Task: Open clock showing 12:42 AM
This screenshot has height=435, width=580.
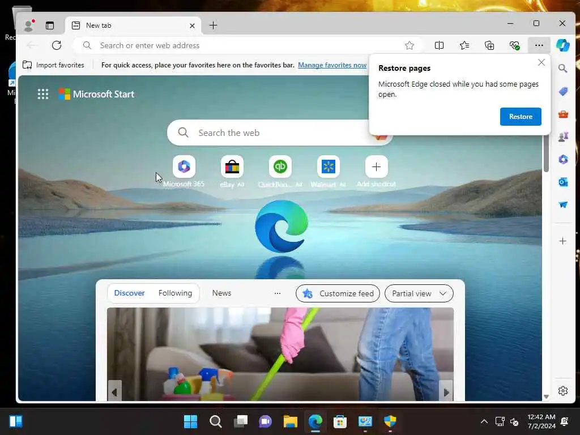Action: 541,421
